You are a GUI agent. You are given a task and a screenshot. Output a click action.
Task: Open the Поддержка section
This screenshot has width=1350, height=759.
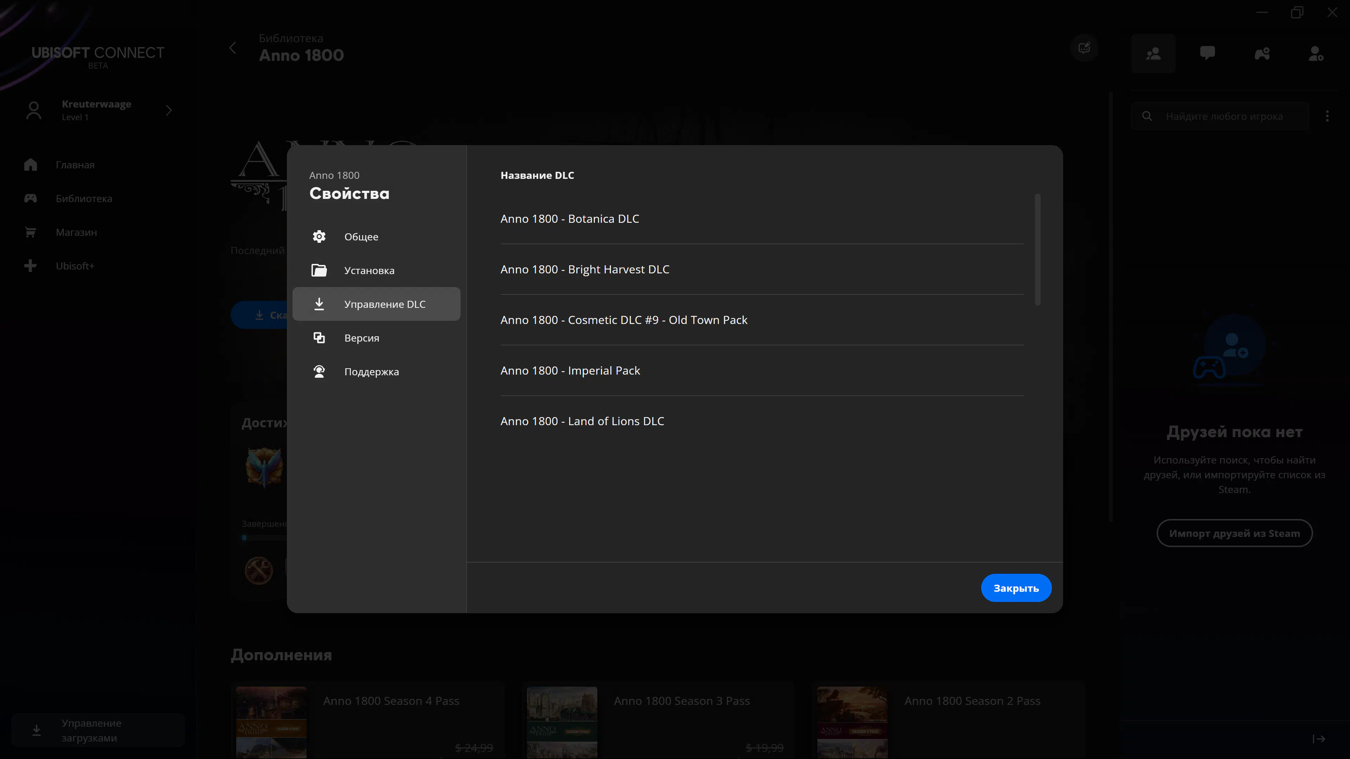(x=371, y=372)
